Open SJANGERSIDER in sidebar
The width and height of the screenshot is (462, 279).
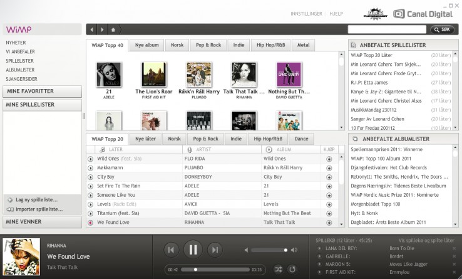point(21,79)
